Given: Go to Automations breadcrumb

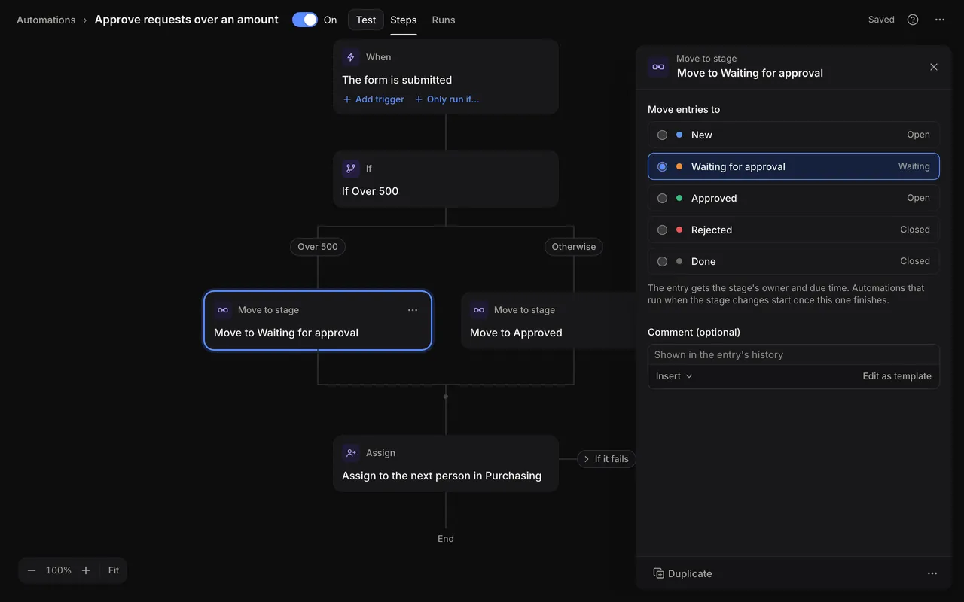Looking at the screenshot, I should click(x=46, y=20).
